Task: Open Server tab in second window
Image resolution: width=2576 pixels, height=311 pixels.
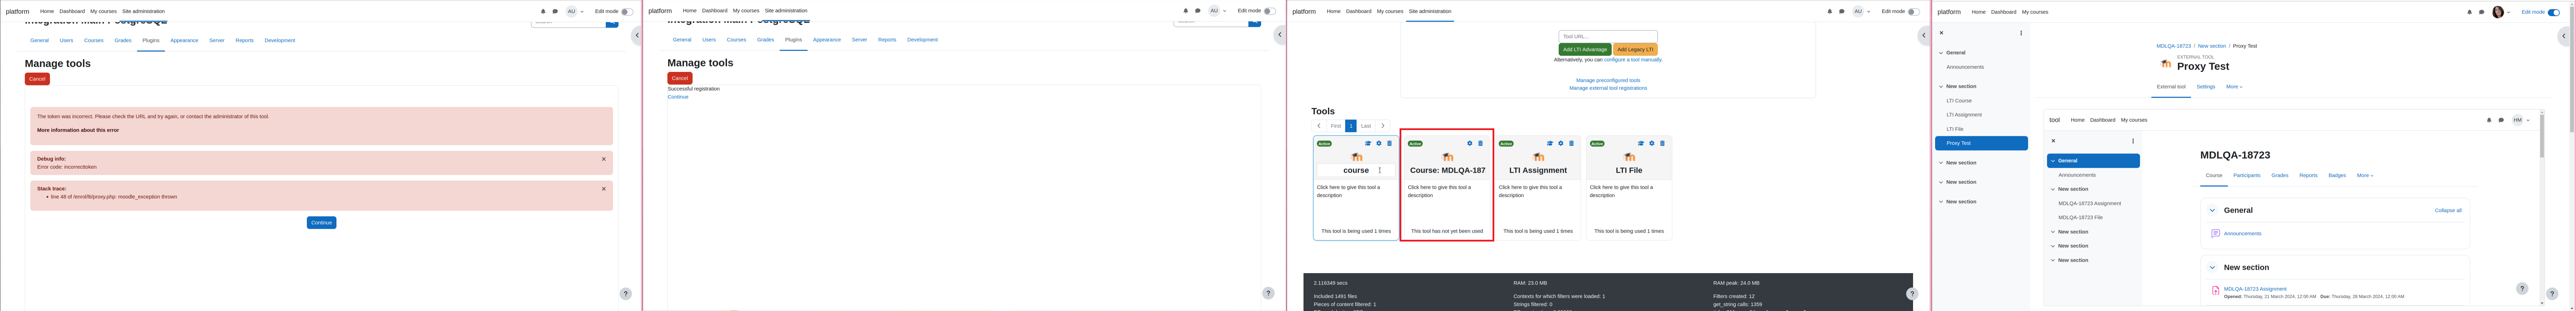Action: pyautogui.click(x=859, y=40)
